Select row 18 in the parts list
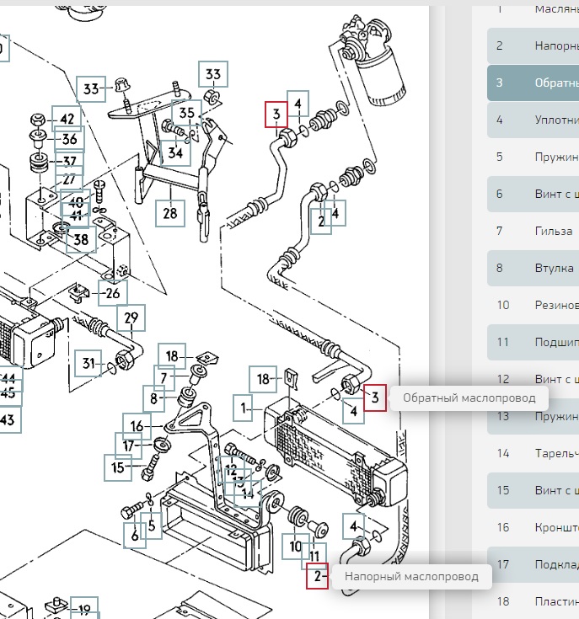 (x=533, y=600)
